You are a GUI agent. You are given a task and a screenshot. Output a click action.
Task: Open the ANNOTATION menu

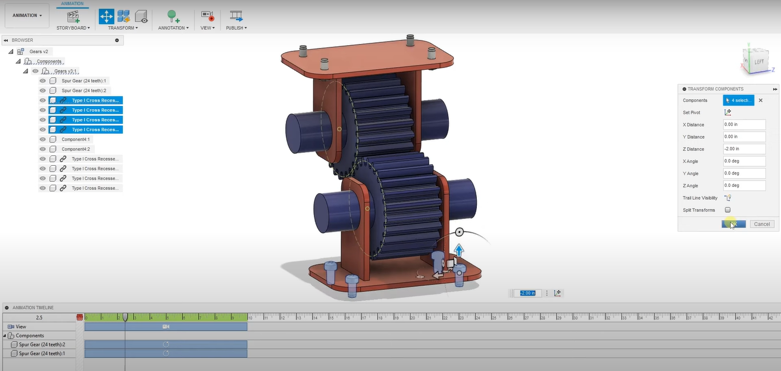click(x=173, y=28)
